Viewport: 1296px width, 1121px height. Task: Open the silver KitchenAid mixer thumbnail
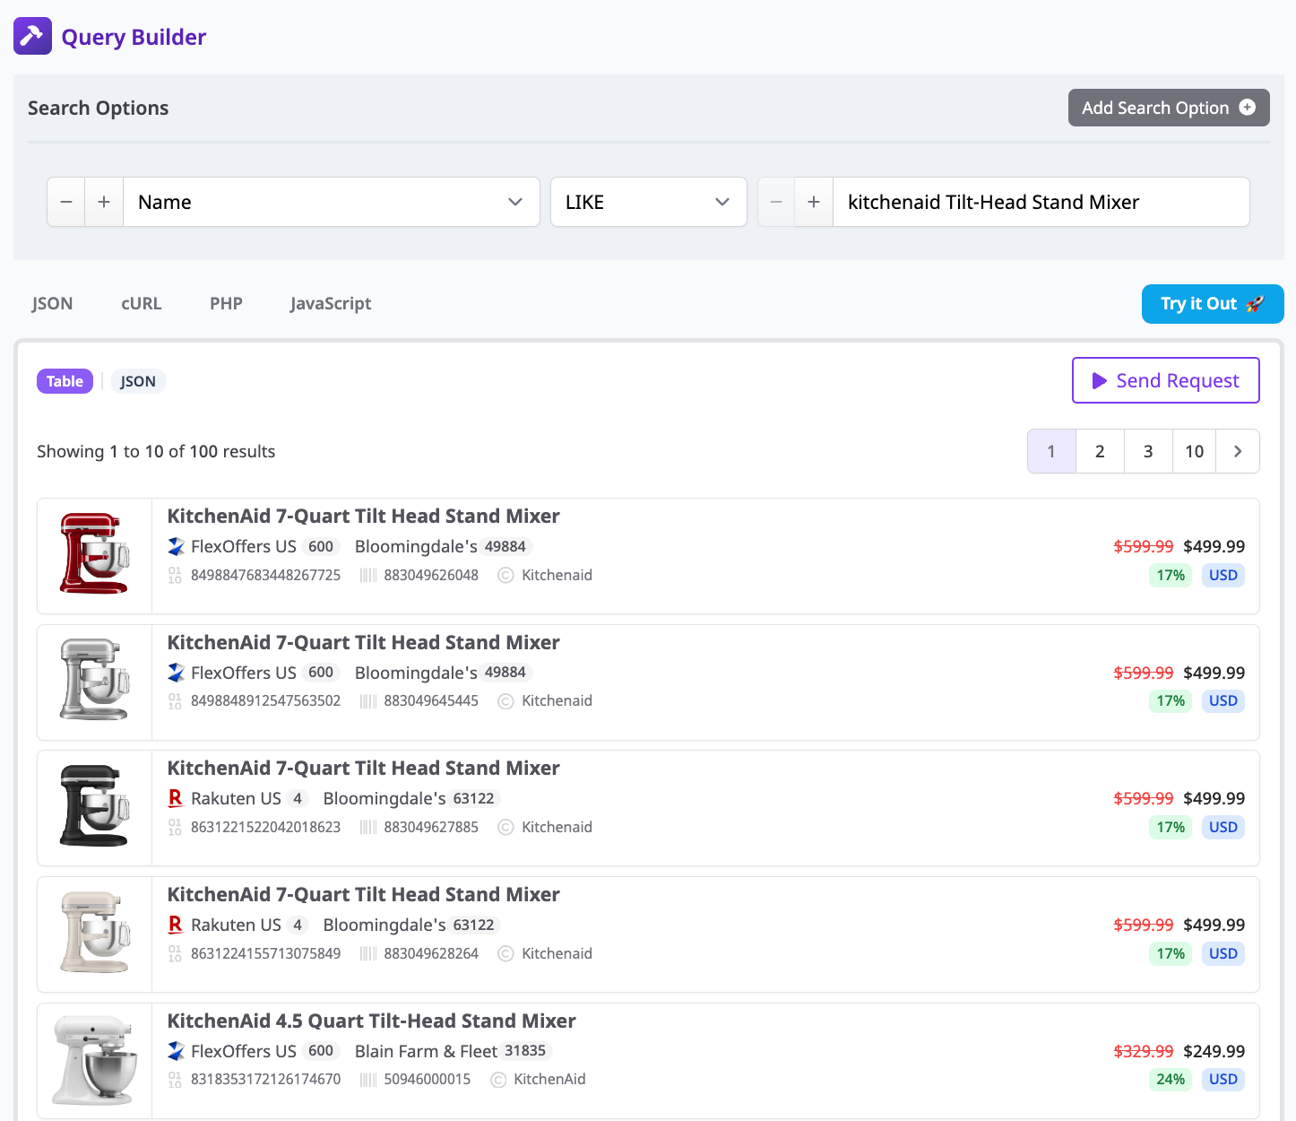[94, 680]
